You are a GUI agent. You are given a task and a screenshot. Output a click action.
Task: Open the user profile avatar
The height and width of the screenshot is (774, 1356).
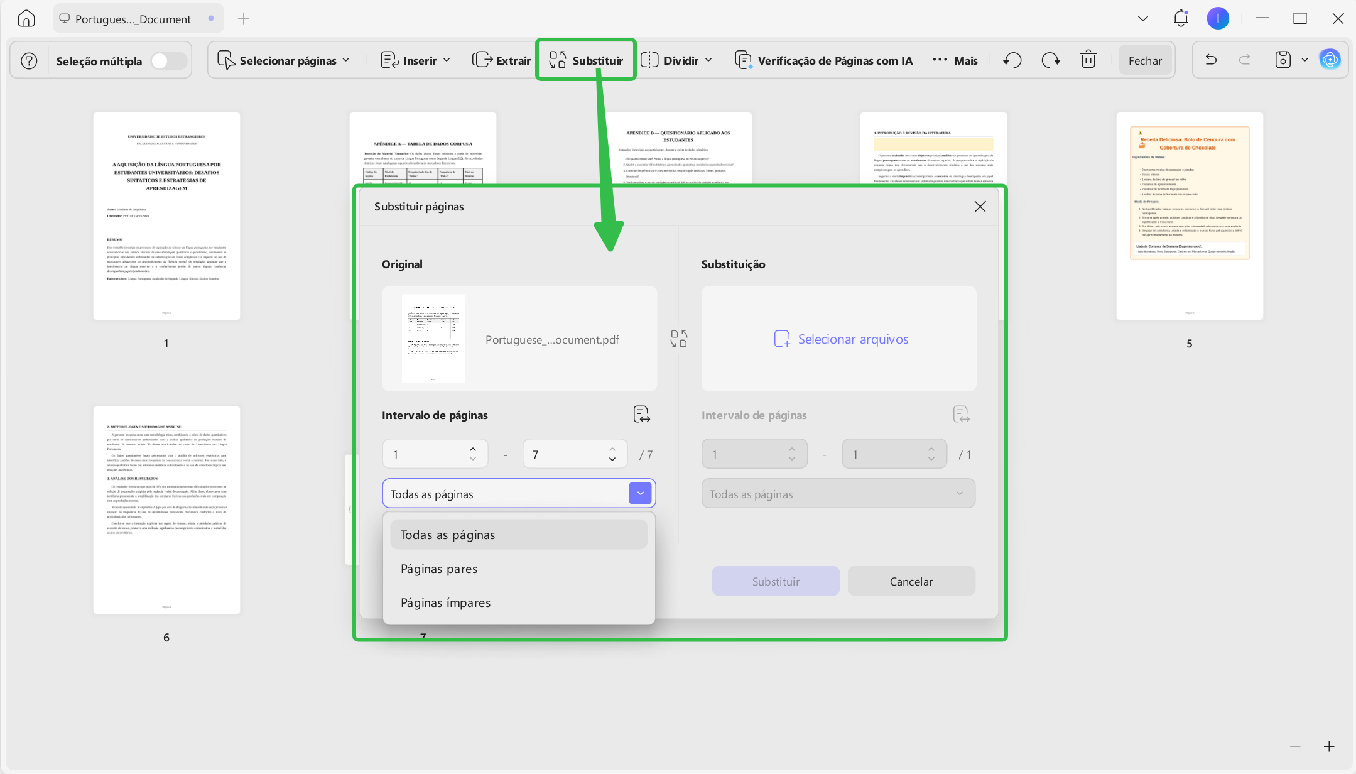coord(1218,18)
